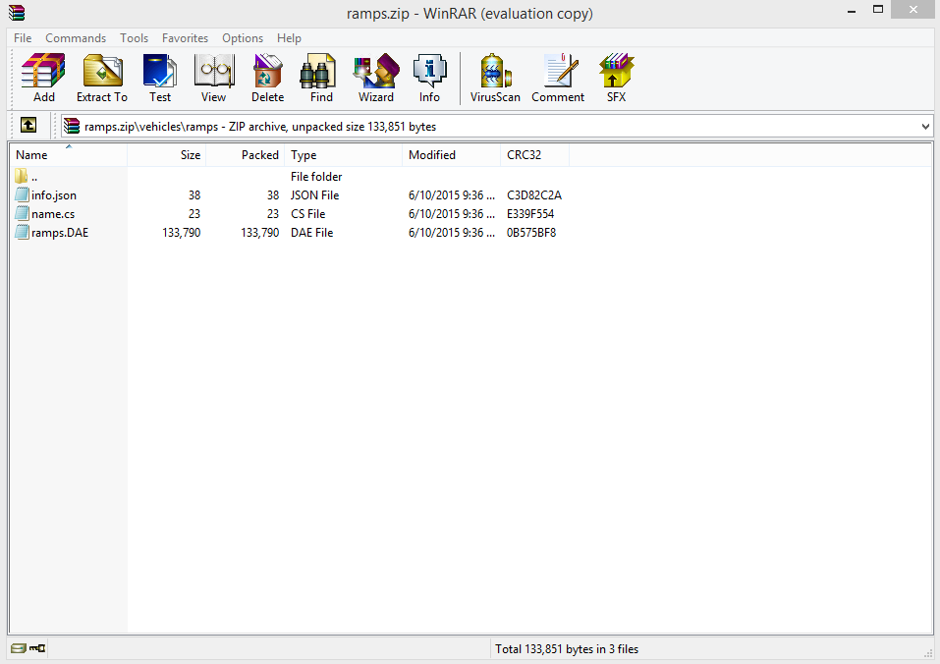Open the Find binoculars tool

point(321,78)
